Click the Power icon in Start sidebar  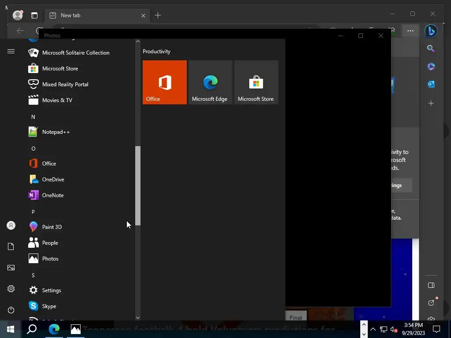(11, 310)
